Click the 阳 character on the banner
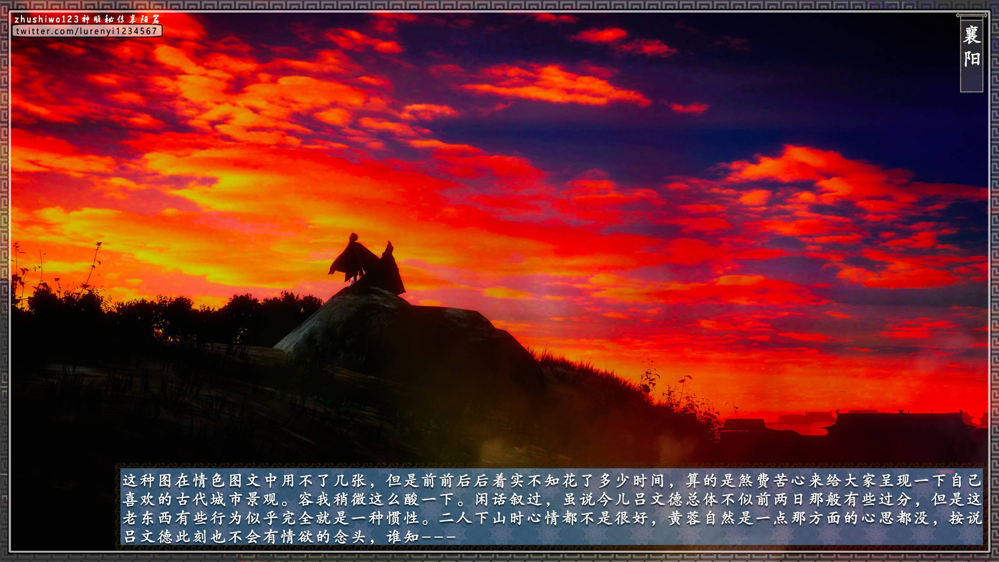 pos(972,59)
